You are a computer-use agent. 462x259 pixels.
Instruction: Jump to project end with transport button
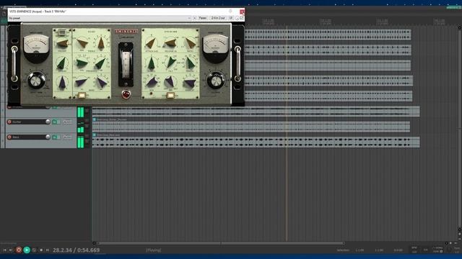(11, 250)
